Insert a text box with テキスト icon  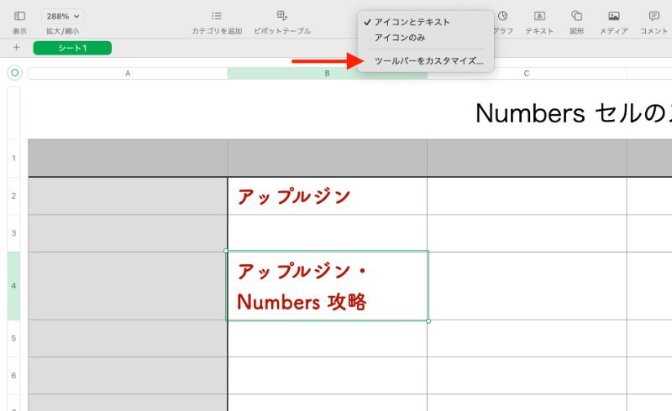(539, 16)
